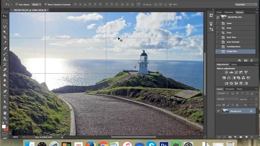Select the Eraser tool
Image resolution: width=260 pixels, height=146 pixels.
(x=5, y=69)
